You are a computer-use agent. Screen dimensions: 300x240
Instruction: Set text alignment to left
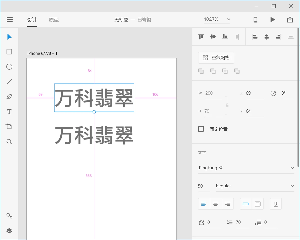204,204
